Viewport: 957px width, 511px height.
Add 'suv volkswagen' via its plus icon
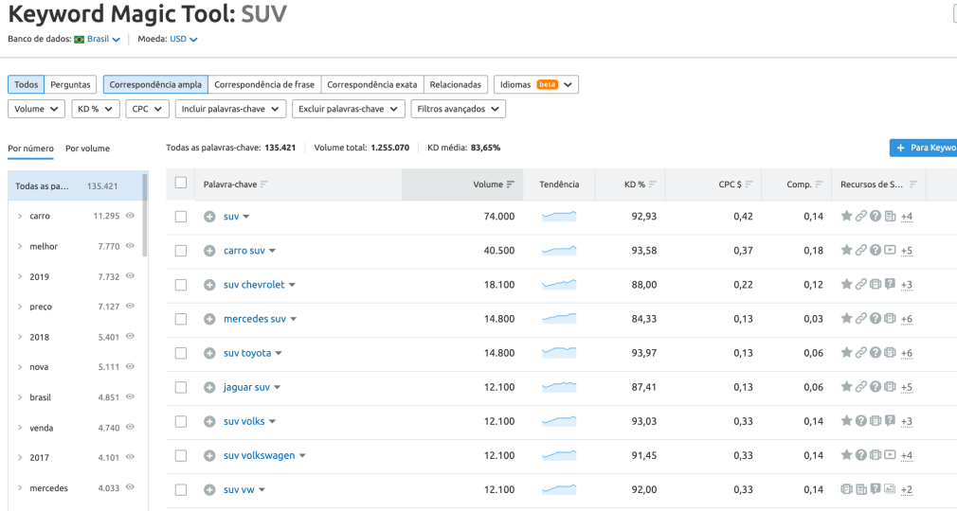(209, 455)
